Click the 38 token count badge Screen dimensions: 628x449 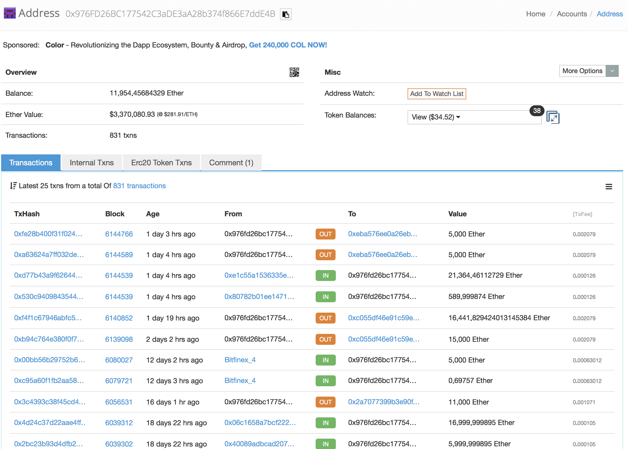[537, 111]
